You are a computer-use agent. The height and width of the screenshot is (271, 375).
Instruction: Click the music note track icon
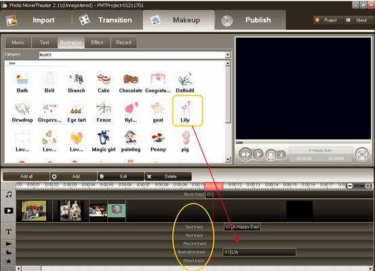[9, 194]
